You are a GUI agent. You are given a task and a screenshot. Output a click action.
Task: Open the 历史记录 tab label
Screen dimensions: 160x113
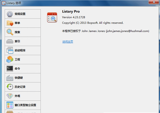[20, 87]
